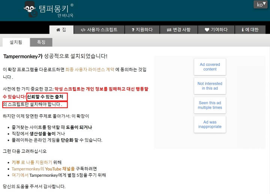Open the 기여하다 contribute tab
The height and width of the screenshot is (194, 270).
click(216, 30)
